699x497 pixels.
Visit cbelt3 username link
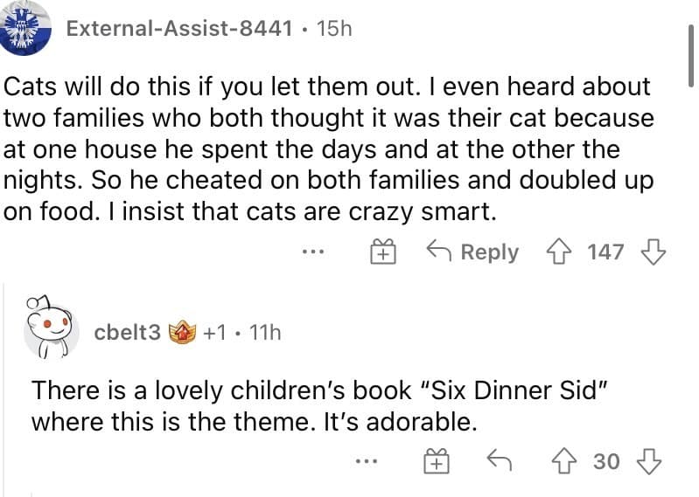point(128,332)
